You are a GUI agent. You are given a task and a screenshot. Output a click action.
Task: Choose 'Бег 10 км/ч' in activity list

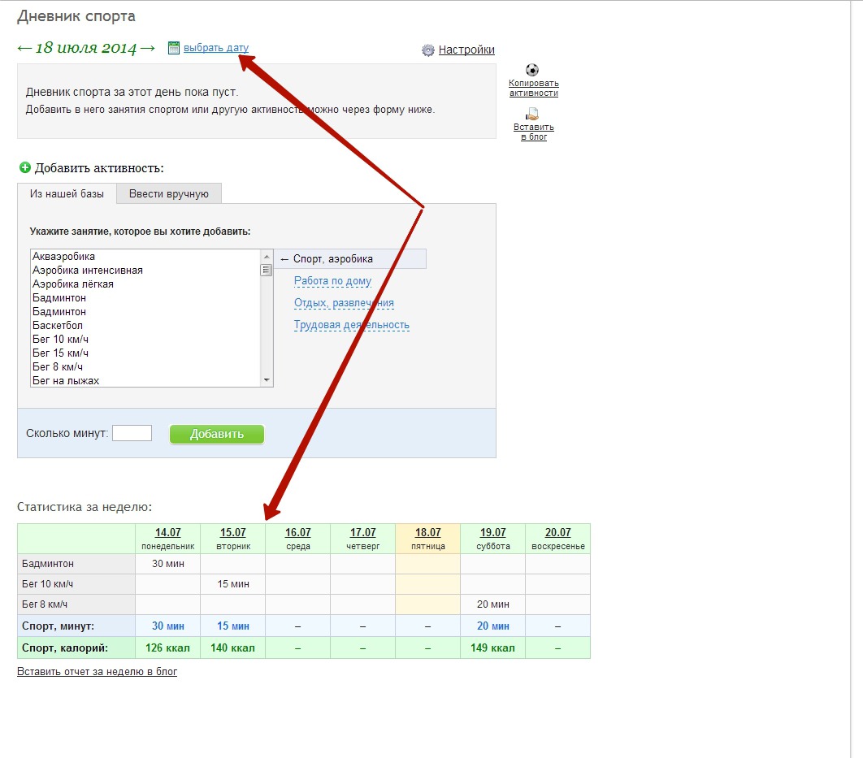click(x=60, y=340)
